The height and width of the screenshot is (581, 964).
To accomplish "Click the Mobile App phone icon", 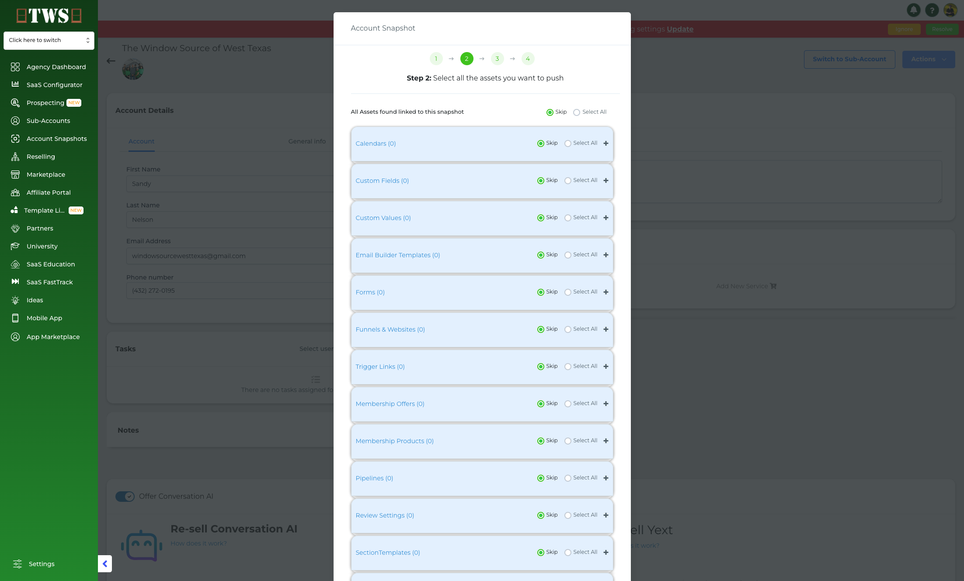I will point(15,318).
